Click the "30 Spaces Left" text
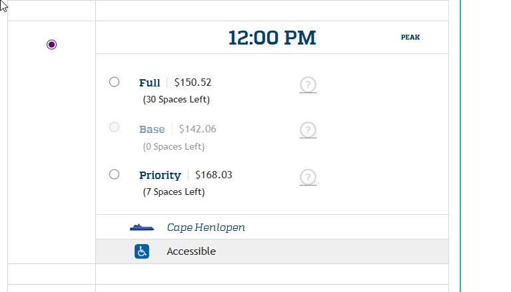The image size is (511, 292). point(177,100)
